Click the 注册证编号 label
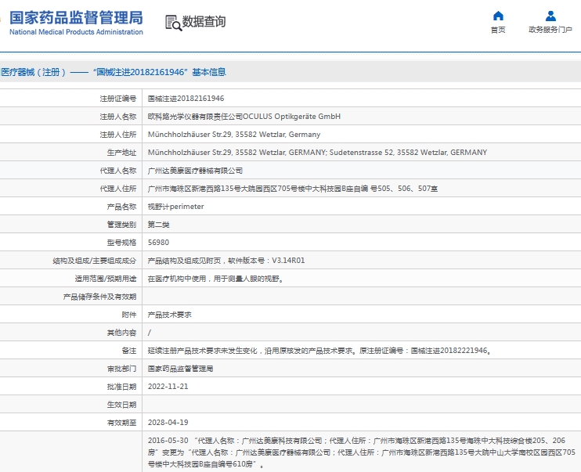Image resolution: width=581 pixels, height=472 pixels. tap(117, 99)
